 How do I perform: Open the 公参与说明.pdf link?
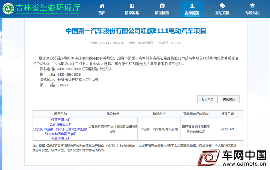tap(60, 124)
